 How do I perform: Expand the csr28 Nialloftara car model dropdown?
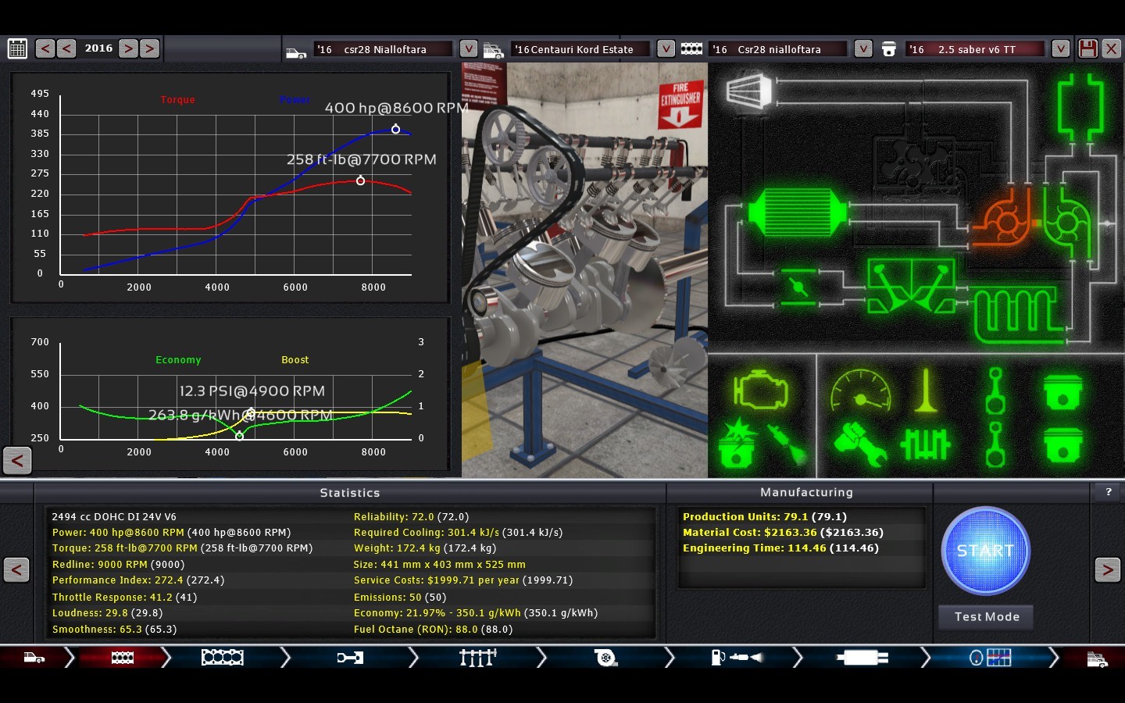pos(468,48)
